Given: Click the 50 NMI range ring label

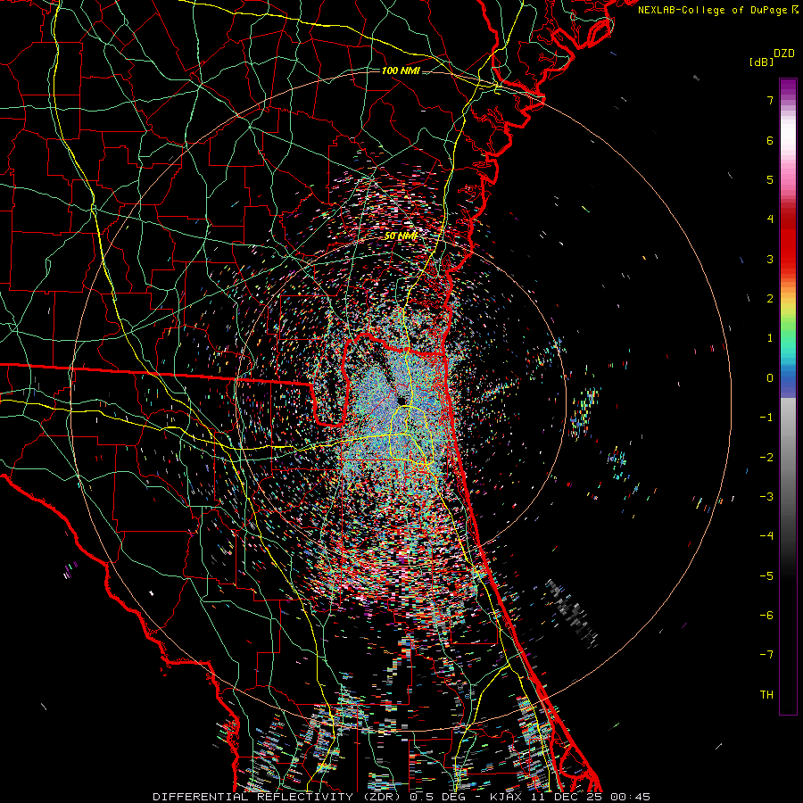Looking at the screenshot, I should [x=401, y=236].
